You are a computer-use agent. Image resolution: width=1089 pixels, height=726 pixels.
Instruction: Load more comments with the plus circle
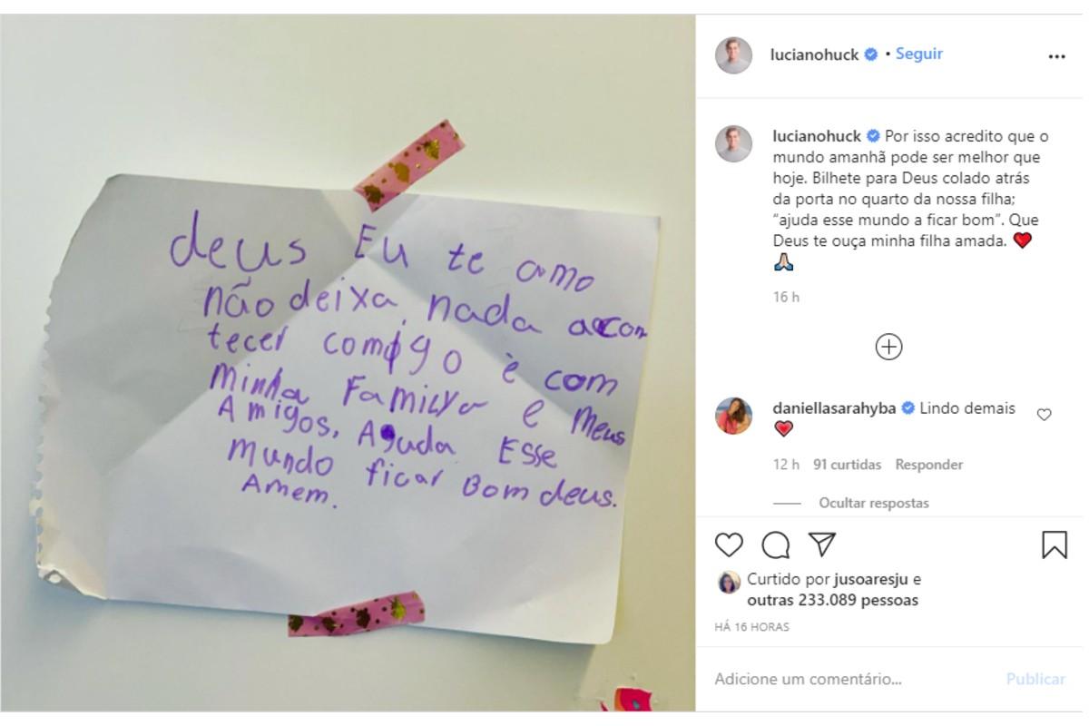click(888, 347)
